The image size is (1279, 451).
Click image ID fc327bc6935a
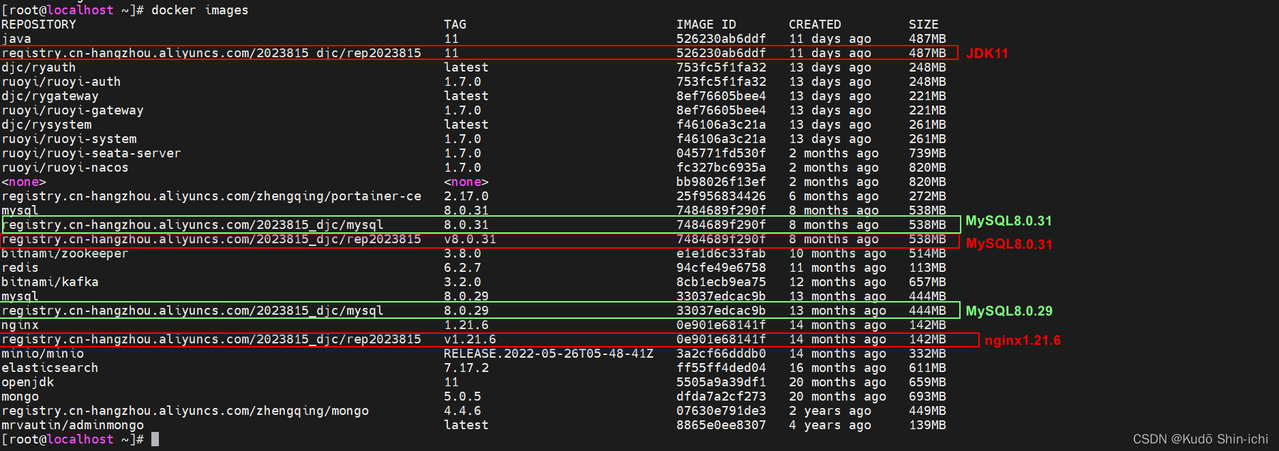(x=721, y=168)
